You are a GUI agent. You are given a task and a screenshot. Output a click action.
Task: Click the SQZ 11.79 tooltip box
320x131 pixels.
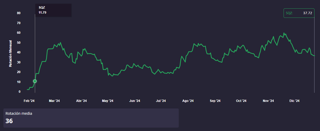(x=53, y=10)
